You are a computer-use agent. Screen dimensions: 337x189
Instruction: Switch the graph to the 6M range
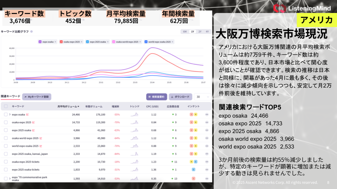coord(185,31)
